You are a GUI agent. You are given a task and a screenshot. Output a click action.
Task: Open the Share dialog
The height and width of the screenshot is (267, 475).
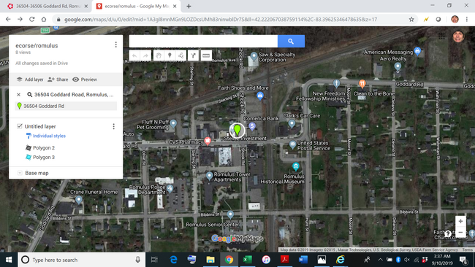pyautogui.click(x=58, y=80)
